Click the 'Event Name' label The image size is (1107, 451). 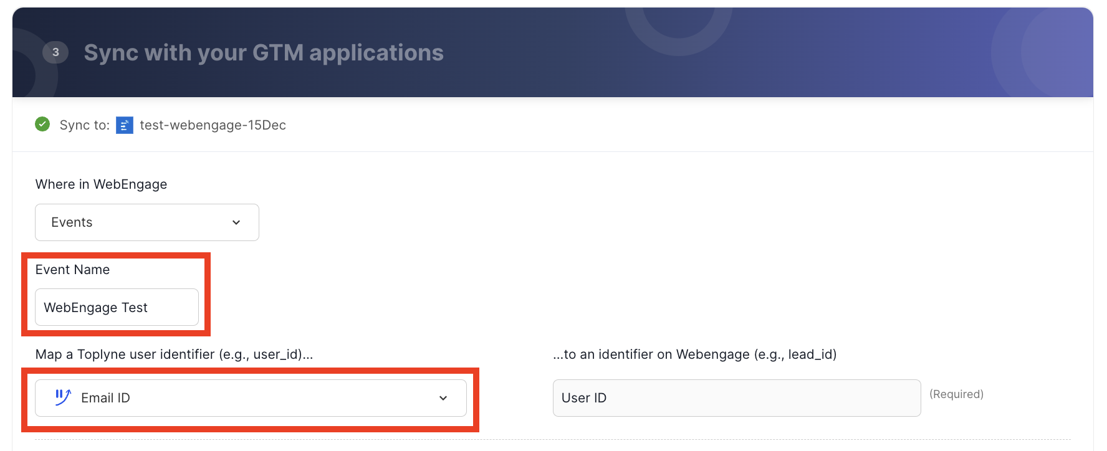(72, 270)
